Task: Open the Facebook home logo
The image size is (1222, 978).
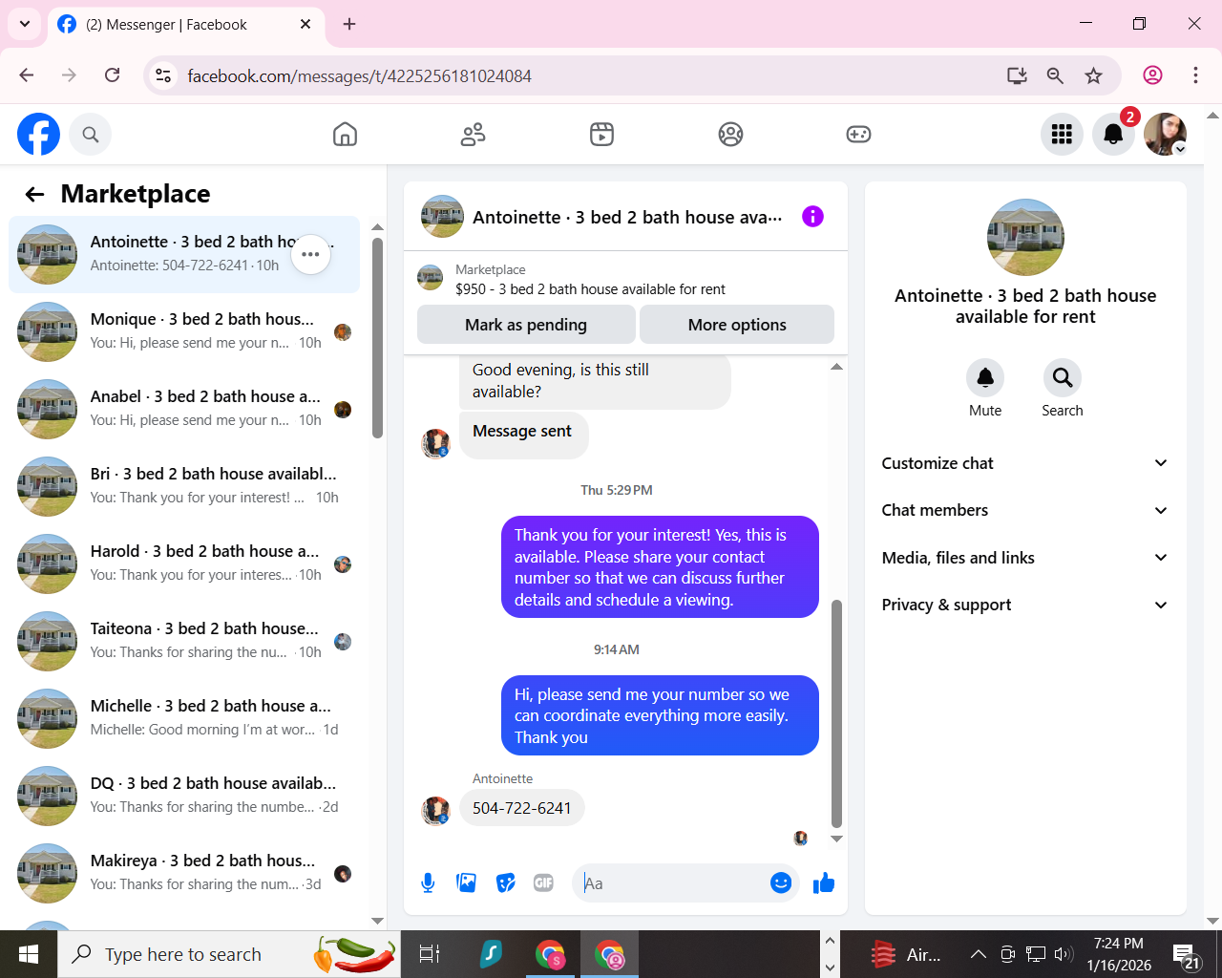Action: 39,134
